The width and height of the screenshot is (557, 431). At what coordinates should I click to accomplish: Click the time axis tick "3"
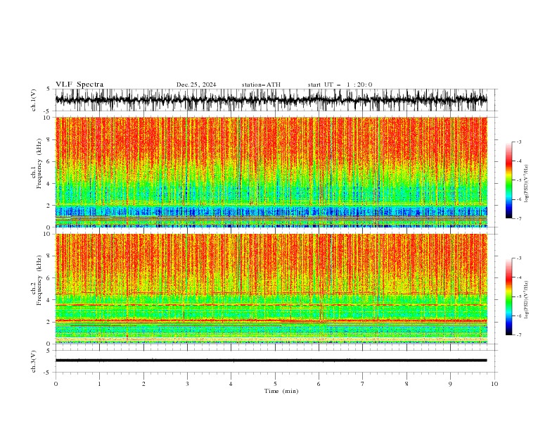(x=187, y=384)
